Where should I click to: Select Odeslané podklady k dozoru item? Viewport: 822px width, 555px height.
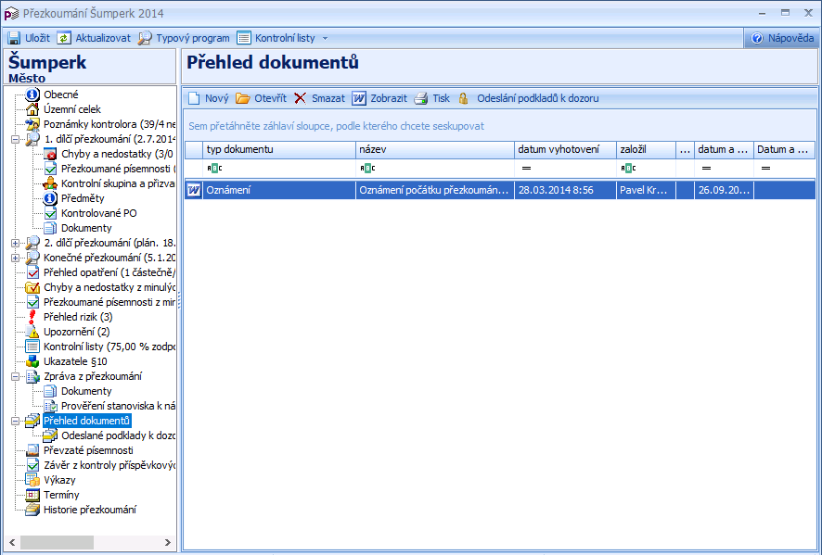click(x=118, y=435)
